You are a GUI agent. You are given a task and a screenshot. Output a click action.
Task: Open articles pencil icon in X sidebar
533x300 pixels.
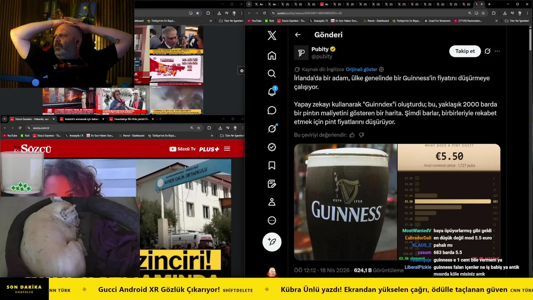(272, 184)
